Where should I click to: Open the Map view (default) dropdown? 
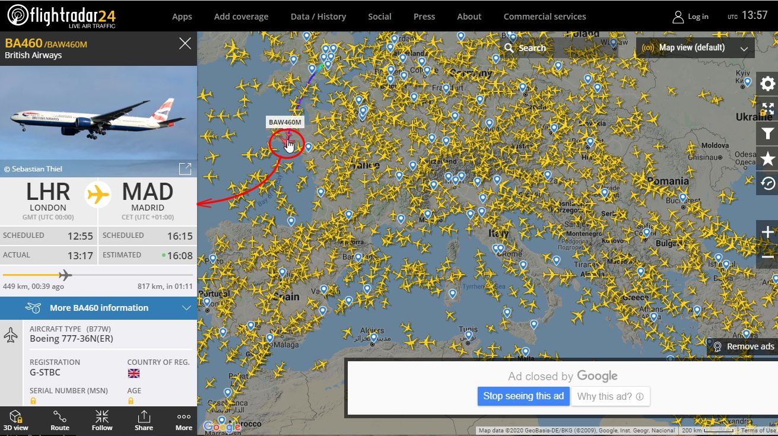[x=696, y=47]
